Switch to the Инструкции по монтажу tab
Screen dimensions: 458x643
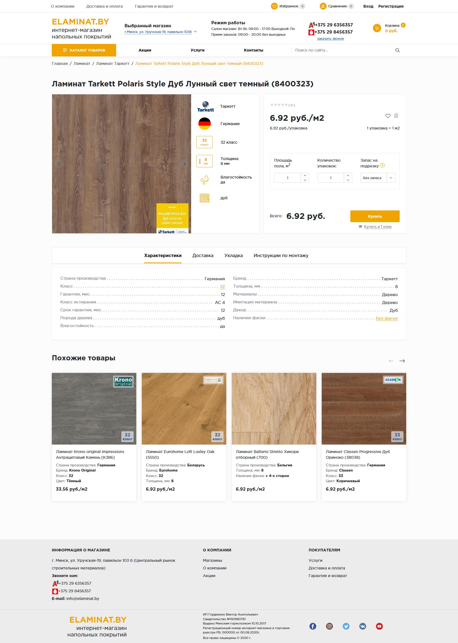pyautogui.click(x=281, y=256)
